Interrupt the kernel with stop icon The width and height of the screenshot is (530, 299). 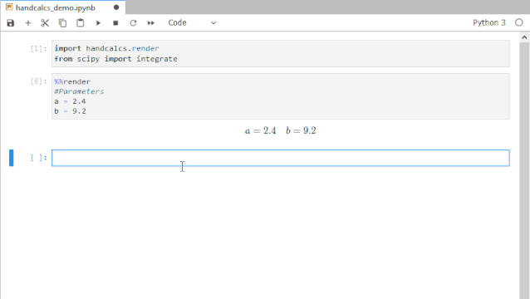[115, 23]
